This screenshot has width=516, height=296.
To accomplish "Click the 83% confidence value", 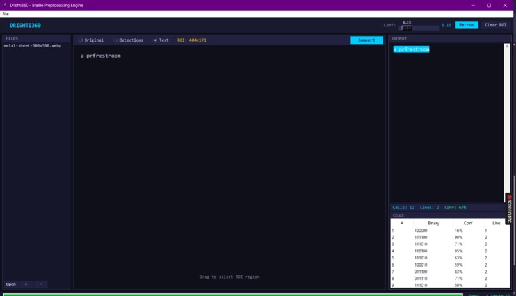I will 458,272.
